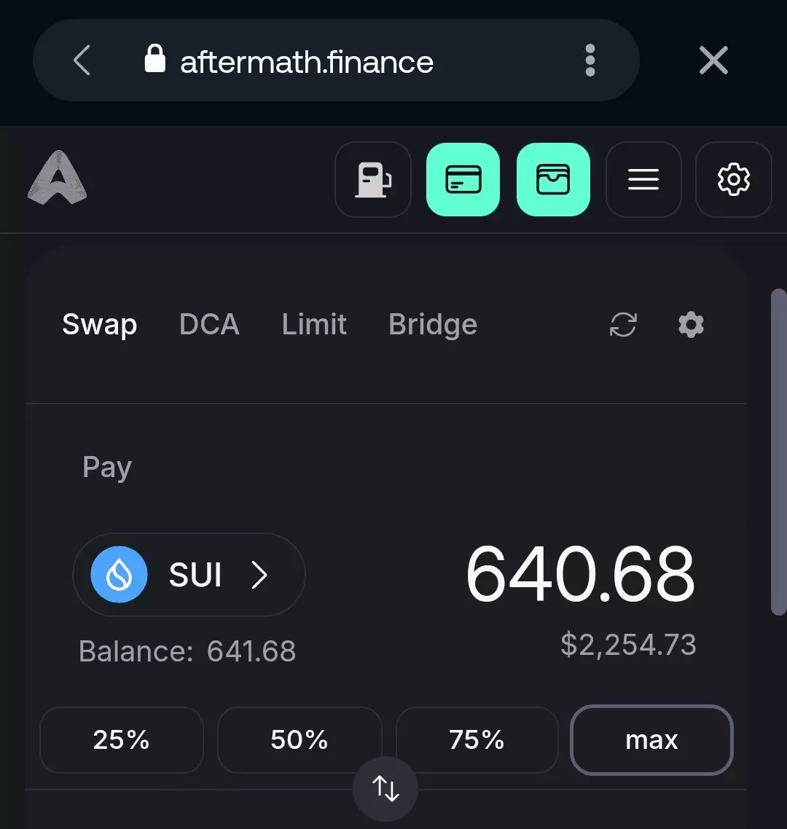Go back with browser back arrow
The width and height of the screenshot is (787, 829).
pyautogui.click(x=82, y=60)
